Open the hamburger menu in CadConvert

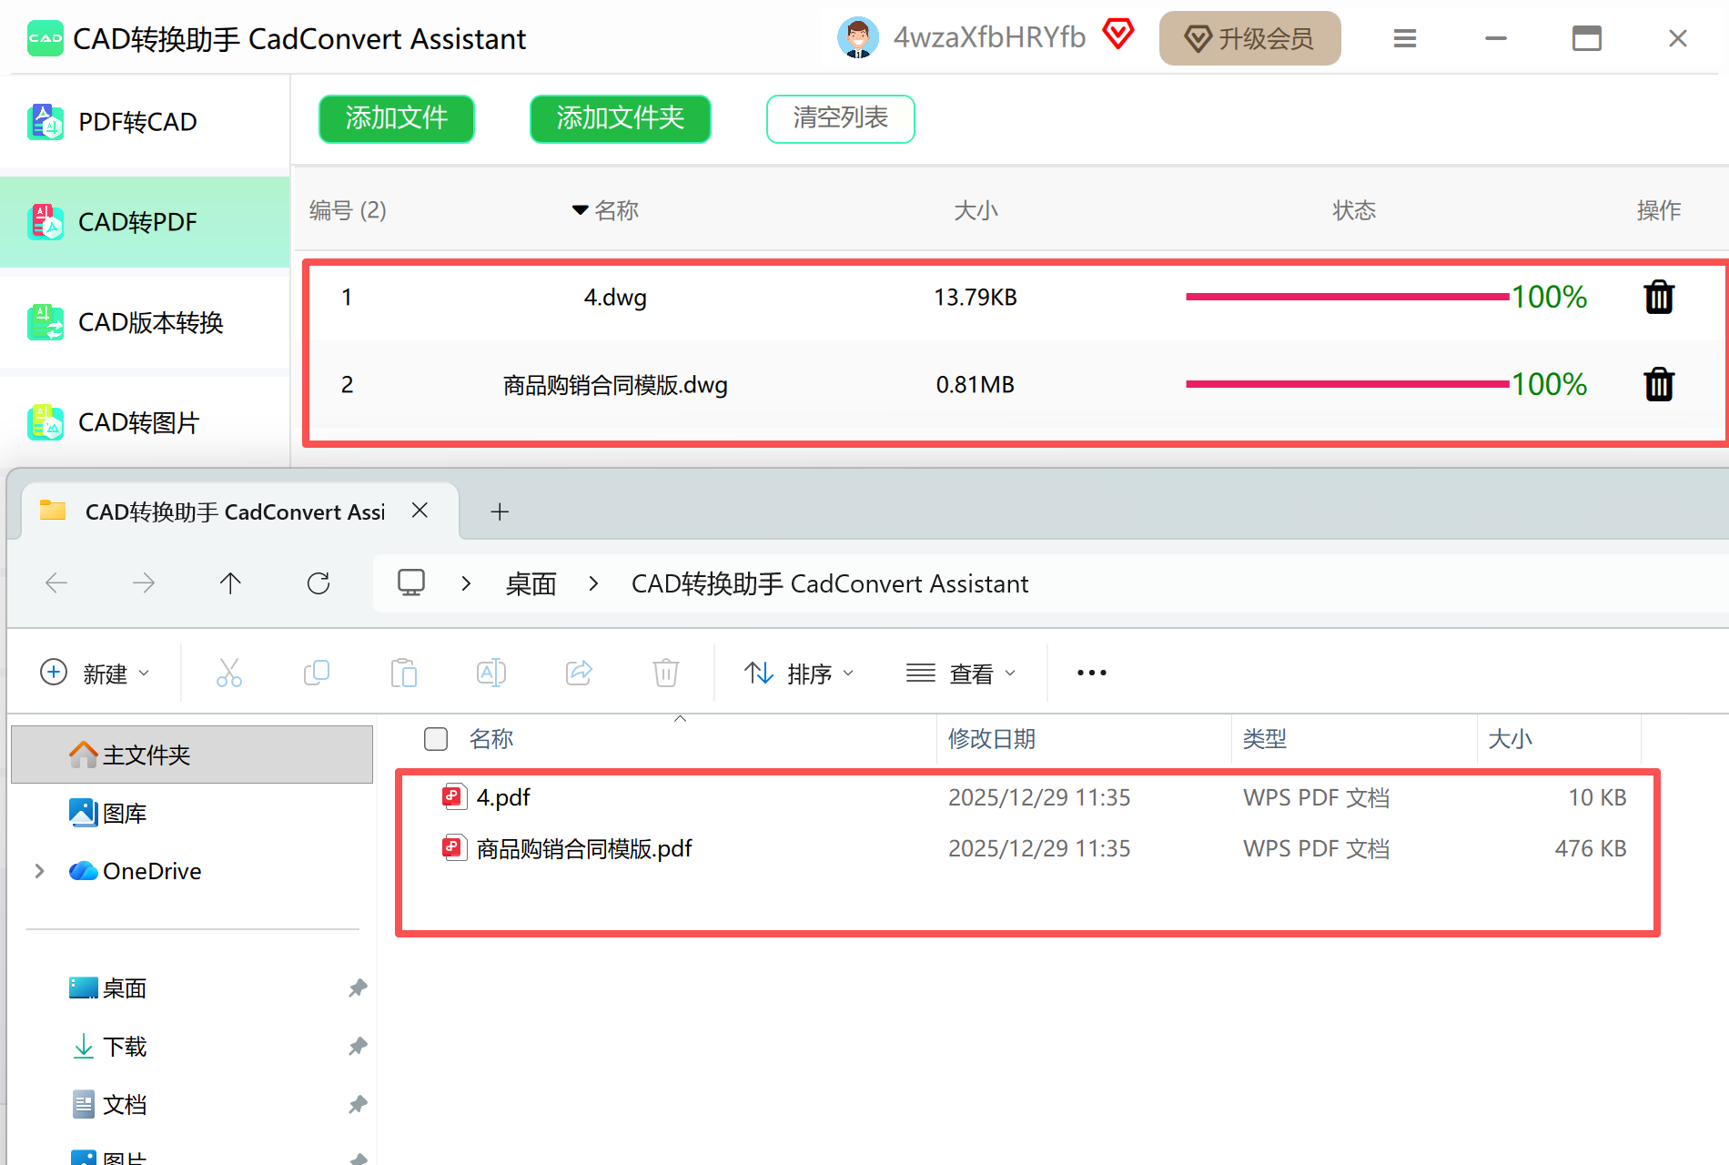[1404, 38]
